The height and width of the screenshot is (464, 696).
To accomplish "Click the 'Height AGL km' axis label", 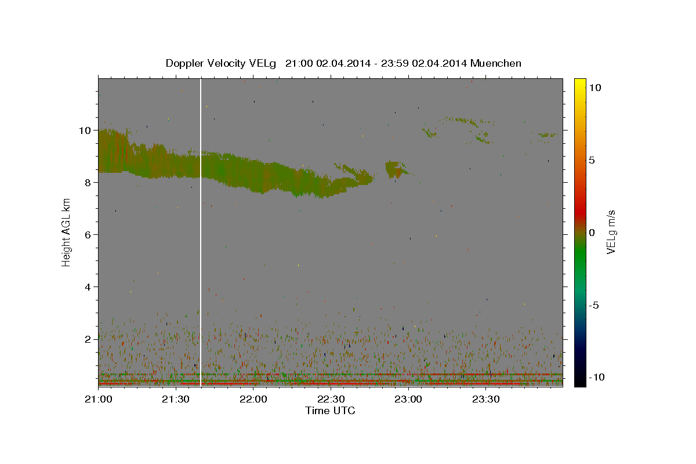I will pos(66,232).
